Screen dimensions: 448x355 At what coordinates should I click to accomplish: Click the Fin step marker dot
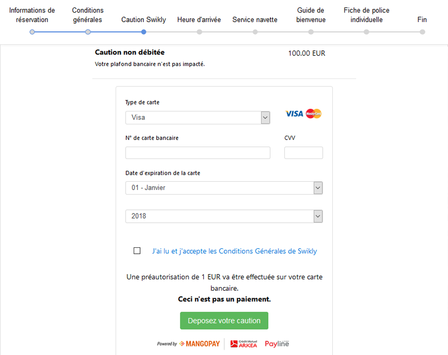tap(422, 32)
